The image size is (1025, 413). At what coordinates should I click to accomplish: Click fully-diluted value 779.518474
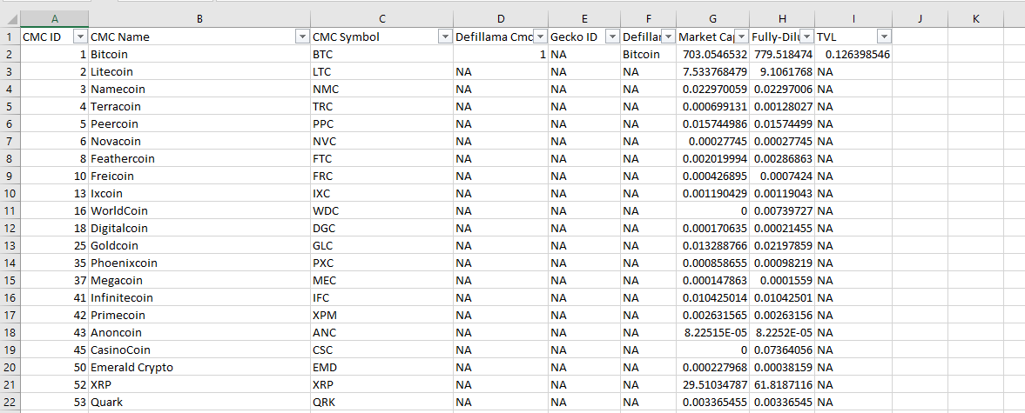click(x=783, y=55)
